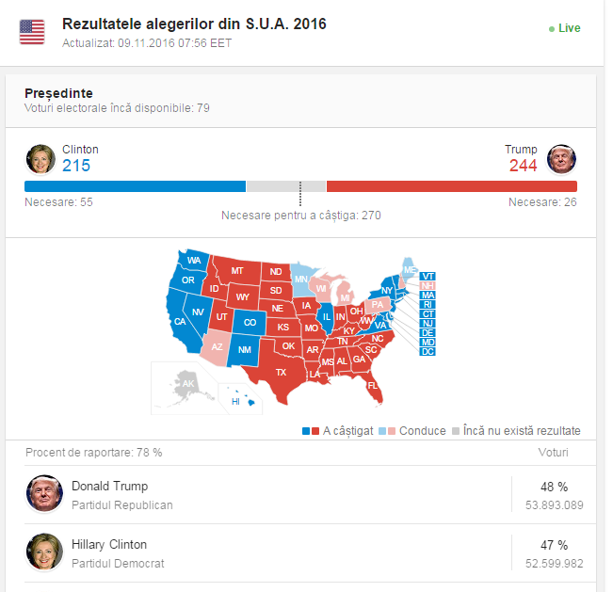This screenshot has height=592, width=613.
Task: Open the Hillary Clinton results row
Action: [310, 552]
